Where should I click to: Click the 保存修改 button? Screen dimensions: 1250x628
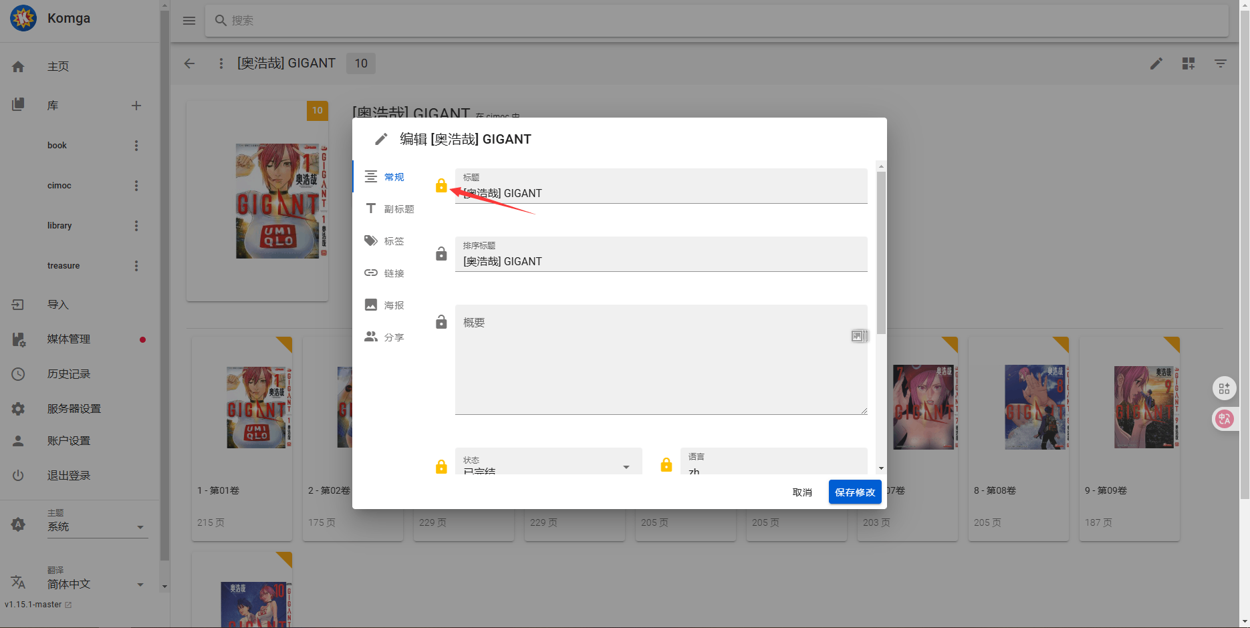pyautogui.click(x=854, y=492)
